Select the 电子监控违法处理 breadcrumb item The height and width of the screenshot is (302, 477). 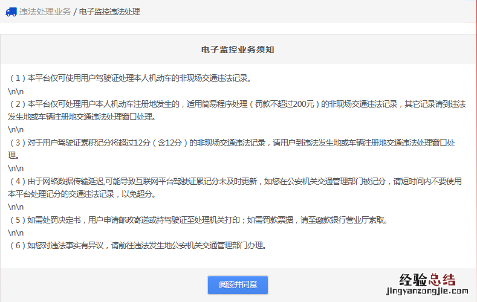pyautogui.click(x=109, y=11)
